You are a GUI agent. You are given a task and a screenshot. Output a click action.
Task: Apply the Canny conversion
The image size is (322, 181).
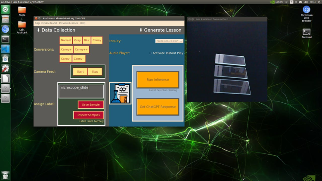click(97, 40)
